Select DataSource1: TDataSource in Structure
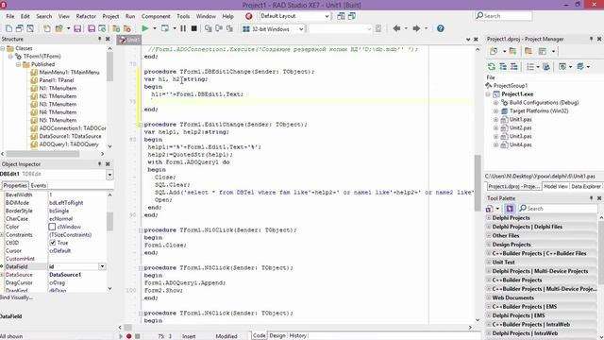The width and height of the screenshot is (604, 340). tap(70, 136)
